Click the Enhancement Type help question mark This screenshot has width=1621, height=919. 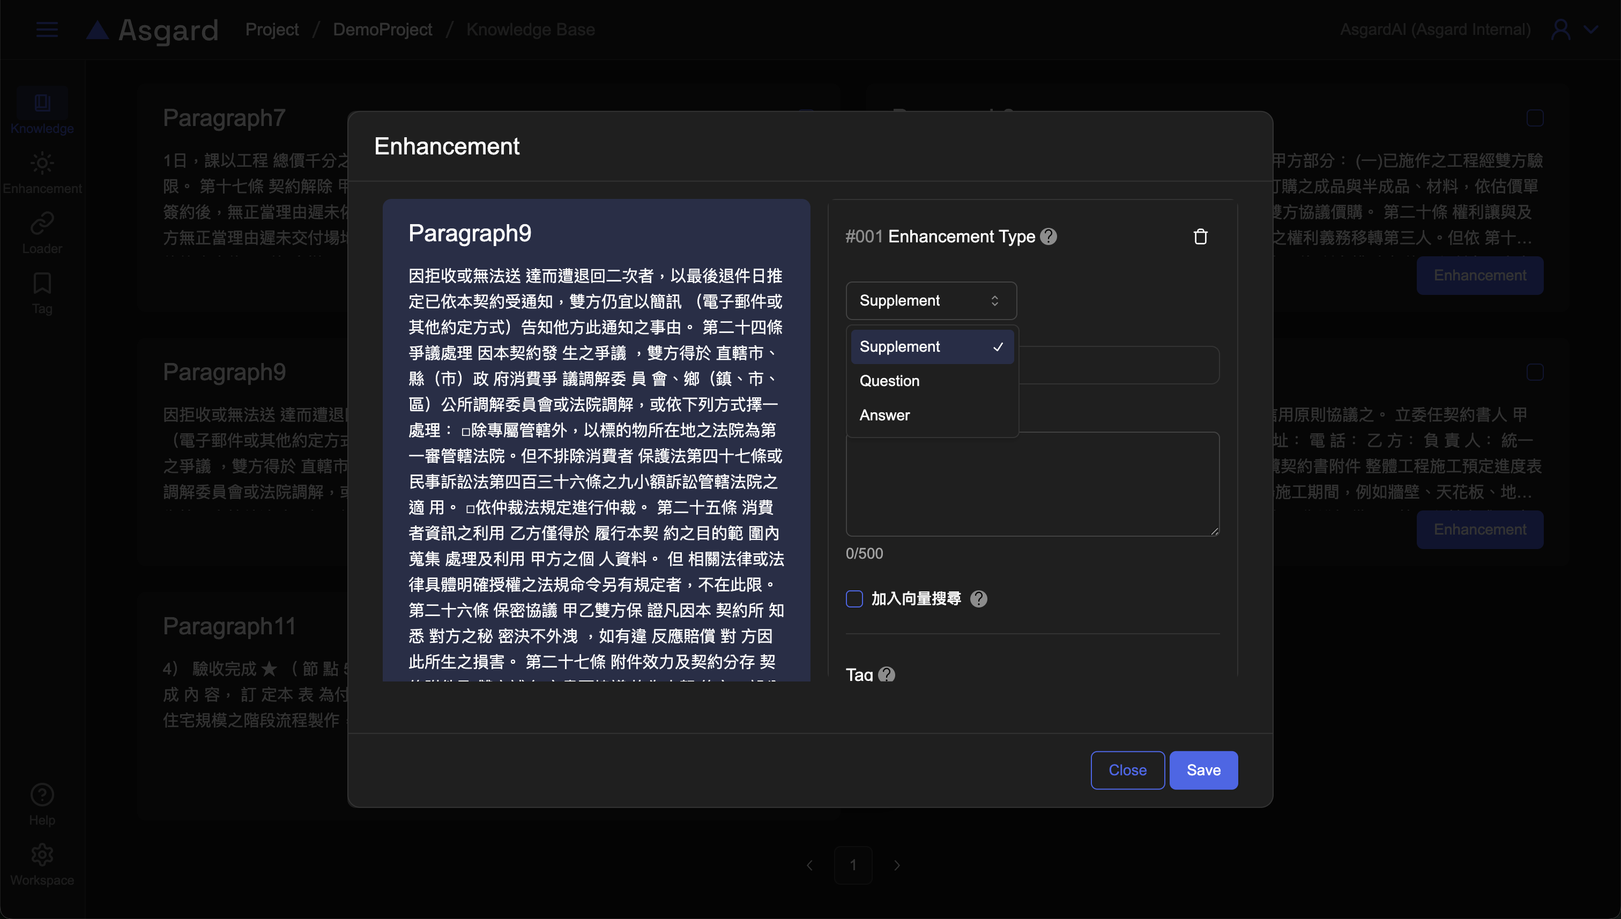[x=1049, y=236]
